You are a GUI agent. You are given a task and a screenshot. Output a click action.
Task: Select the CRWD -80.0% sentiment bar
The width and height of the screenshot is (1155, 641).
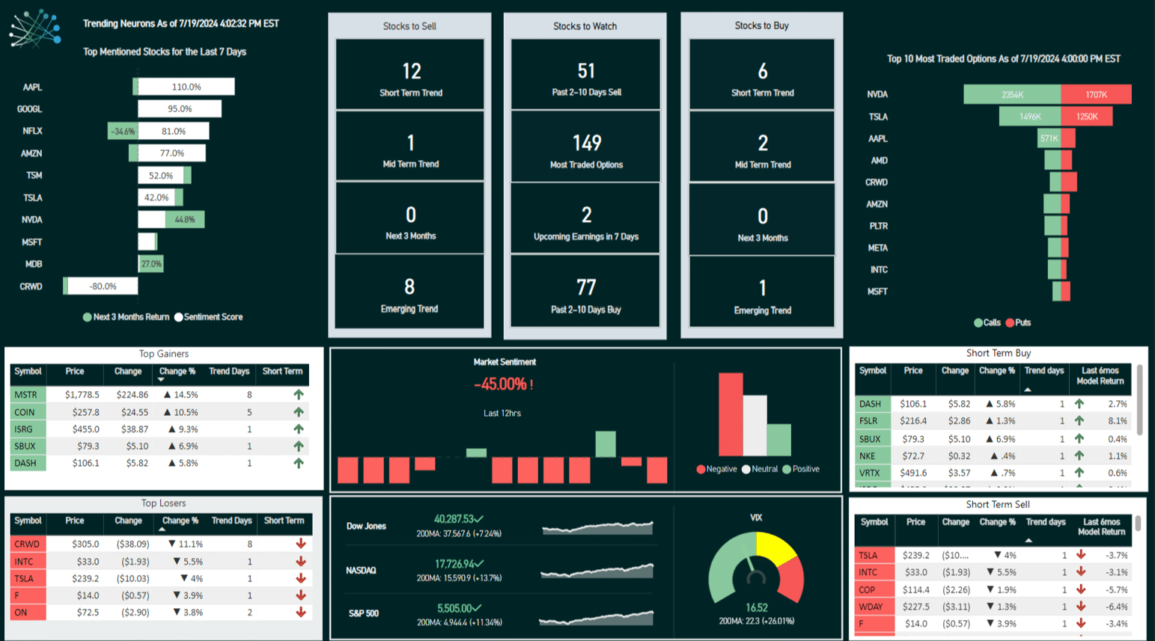[x=103, y=286]
